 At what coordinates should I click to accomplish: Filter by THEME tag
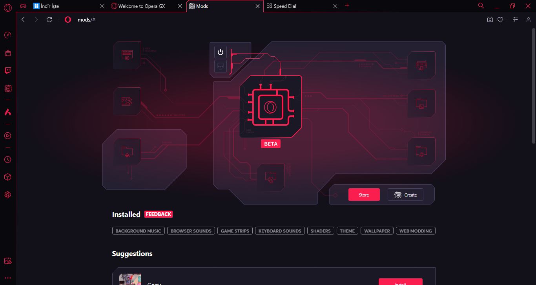[x=347, y=231]
